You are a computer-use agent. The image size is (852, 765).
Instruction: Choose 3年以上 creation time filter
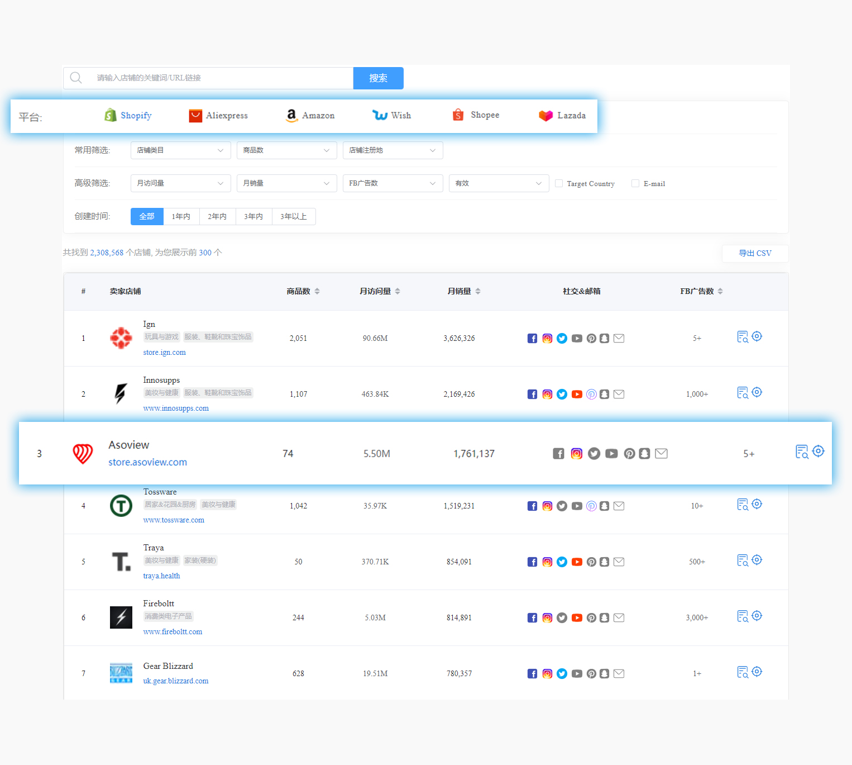click(x=294, y=216)
